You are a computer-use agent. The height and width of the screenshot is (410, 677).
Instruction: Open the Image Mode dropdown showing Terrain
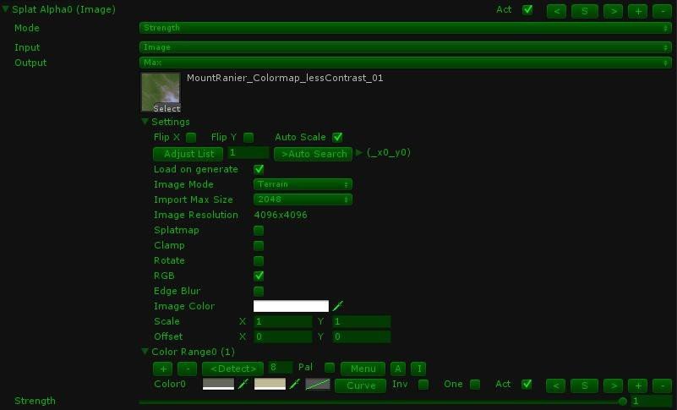tap(303, 184)
